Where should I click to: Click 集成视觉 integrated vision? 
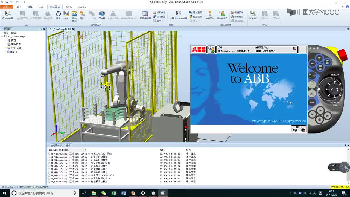[196, 17]
